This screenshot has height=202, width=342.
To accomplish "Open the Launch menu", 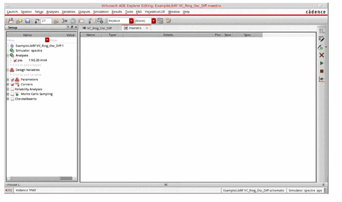I will click(x=12, y=12).
